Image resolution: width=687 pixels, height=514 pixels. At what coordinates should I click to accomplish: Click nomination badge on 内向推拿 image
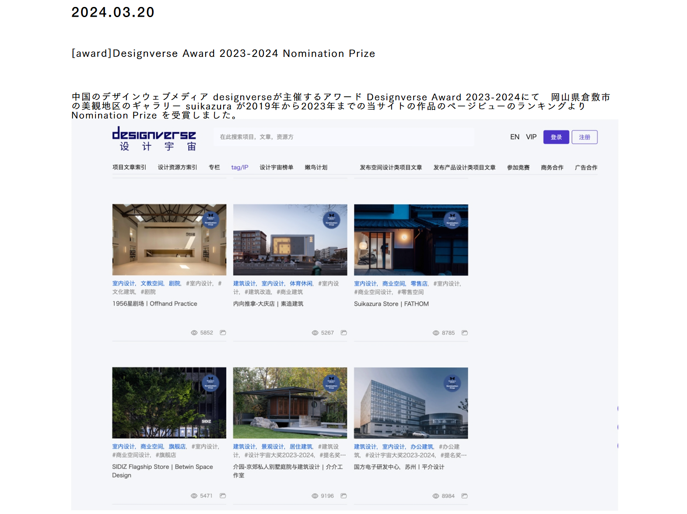[x=331, y=220]
